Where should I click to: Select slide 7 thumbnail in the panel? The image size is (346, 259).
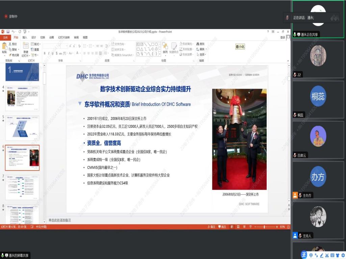pos(22,188)
